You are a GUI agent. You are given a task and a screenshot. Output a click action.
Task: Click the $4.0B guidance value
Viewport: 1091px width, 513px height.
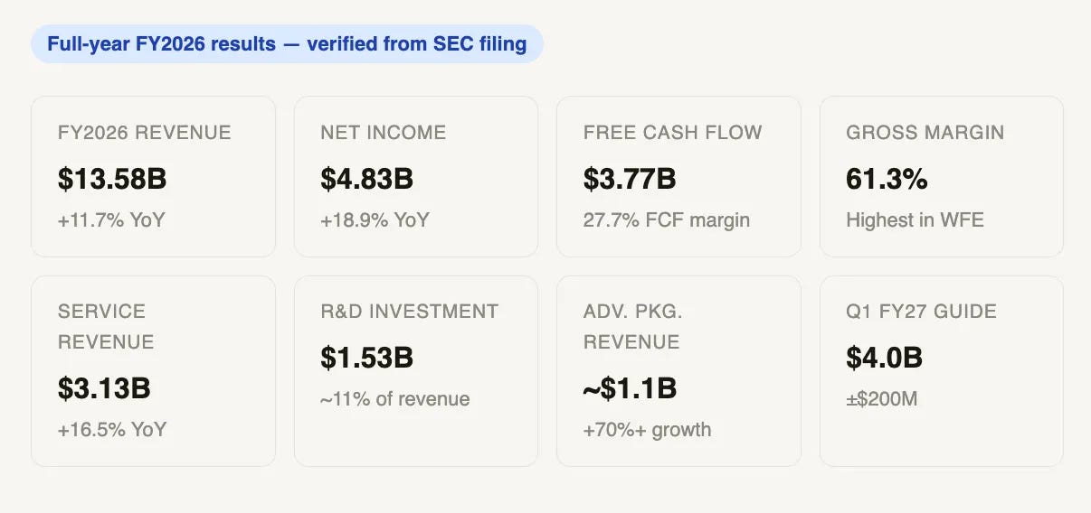coord(884,358)
